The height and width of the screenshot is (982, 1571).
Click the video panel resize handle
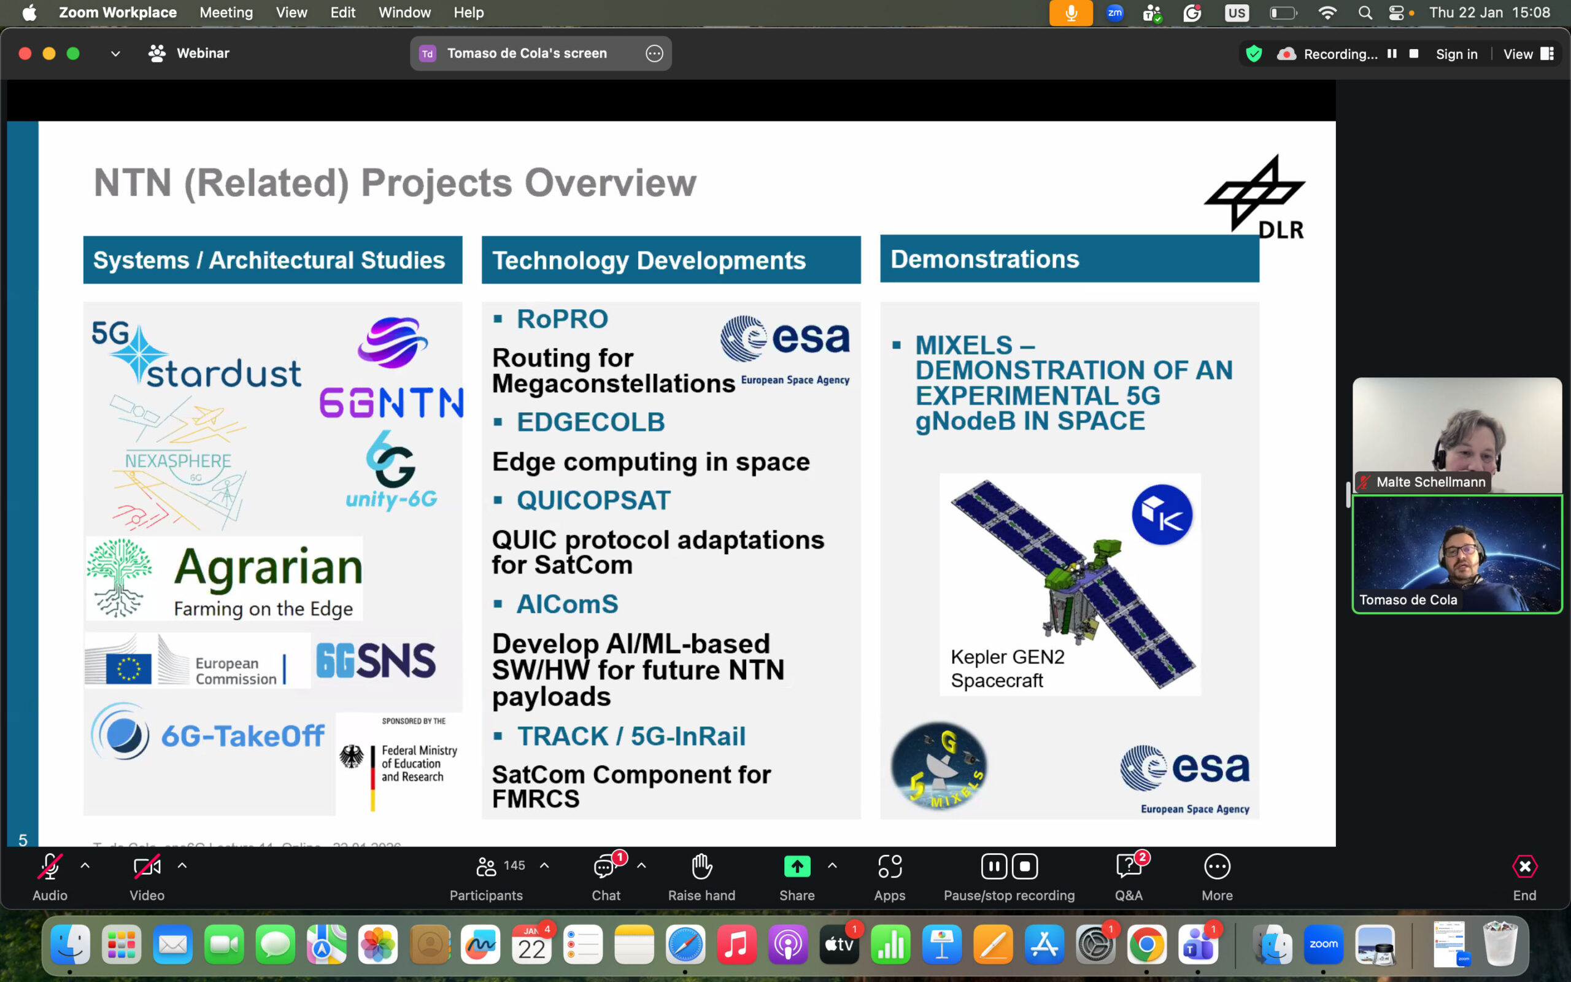[1348, 495]
